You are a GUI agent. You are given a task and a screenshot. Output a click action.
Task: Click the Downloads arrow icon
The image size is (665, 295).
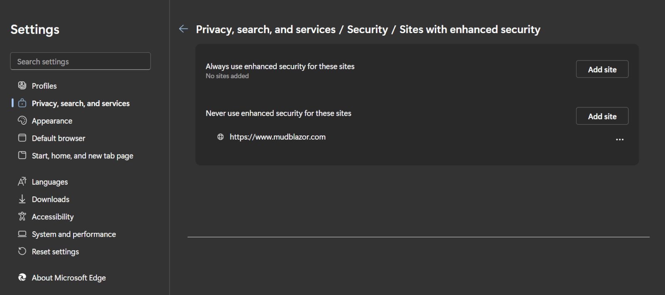pyautogui.click(x=22, y=199)
